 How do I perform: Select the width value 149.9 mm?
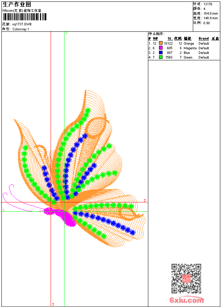point(211,18)
